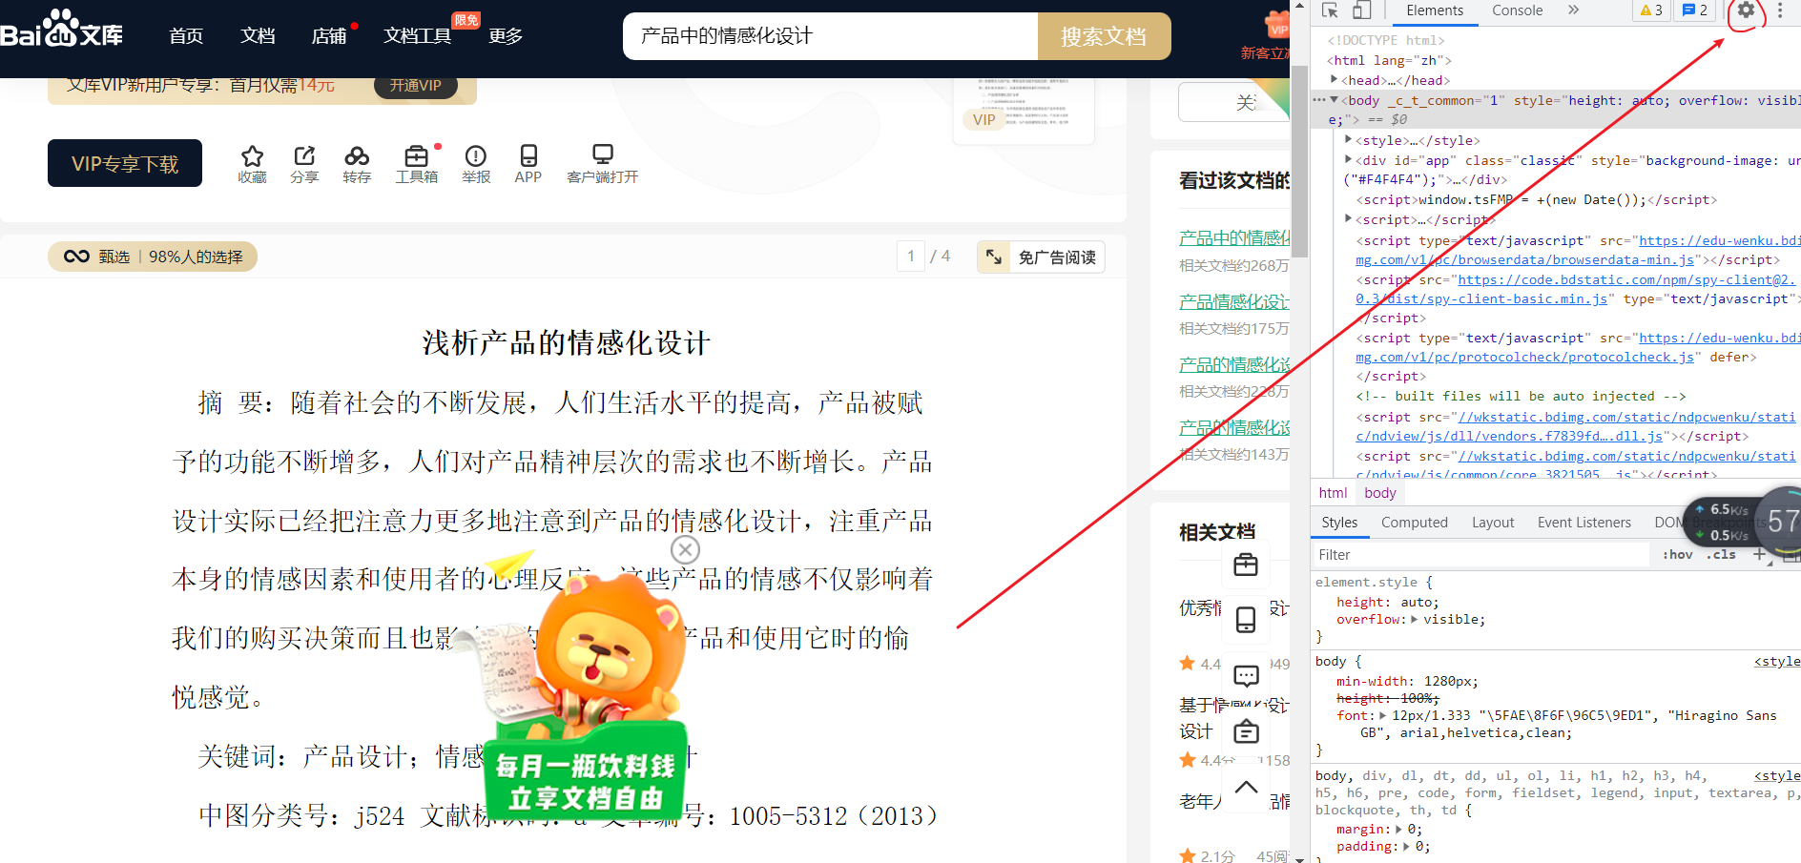Open the browserdata-min.js script link
This screenshot has width=1801, height=863.
[x=1578, y=250]
